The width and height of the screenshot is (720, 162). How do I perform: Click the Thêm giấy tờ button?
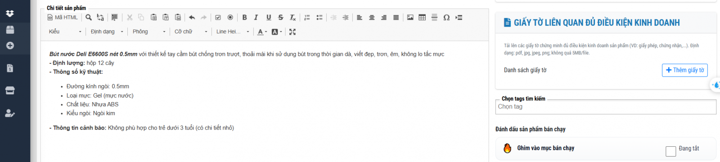[x=685, y=70]
